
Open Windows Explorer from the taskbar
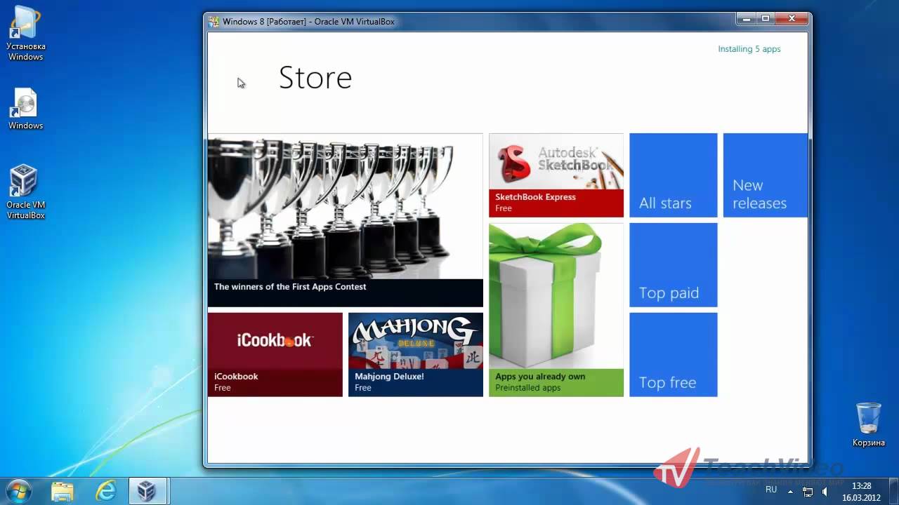tap(63, 491)
